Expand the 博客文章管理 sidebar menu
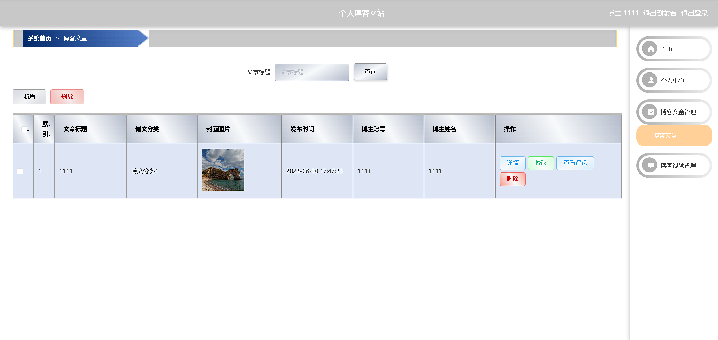The image size is (718, 340). tap(678, 112)
